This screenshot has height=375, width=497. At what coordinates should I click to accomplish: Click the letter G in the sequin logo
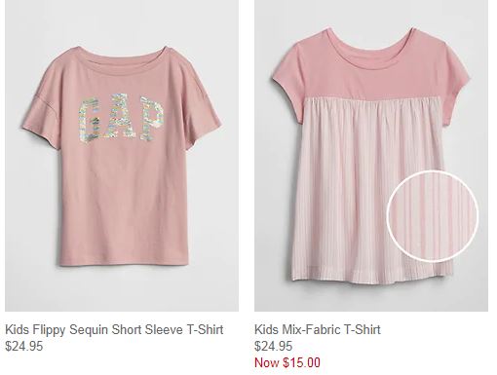[91, 121]
